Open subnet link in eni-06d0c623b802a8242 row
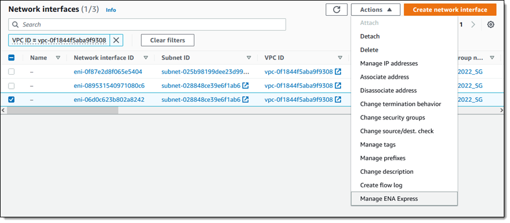 coord(201,100)
